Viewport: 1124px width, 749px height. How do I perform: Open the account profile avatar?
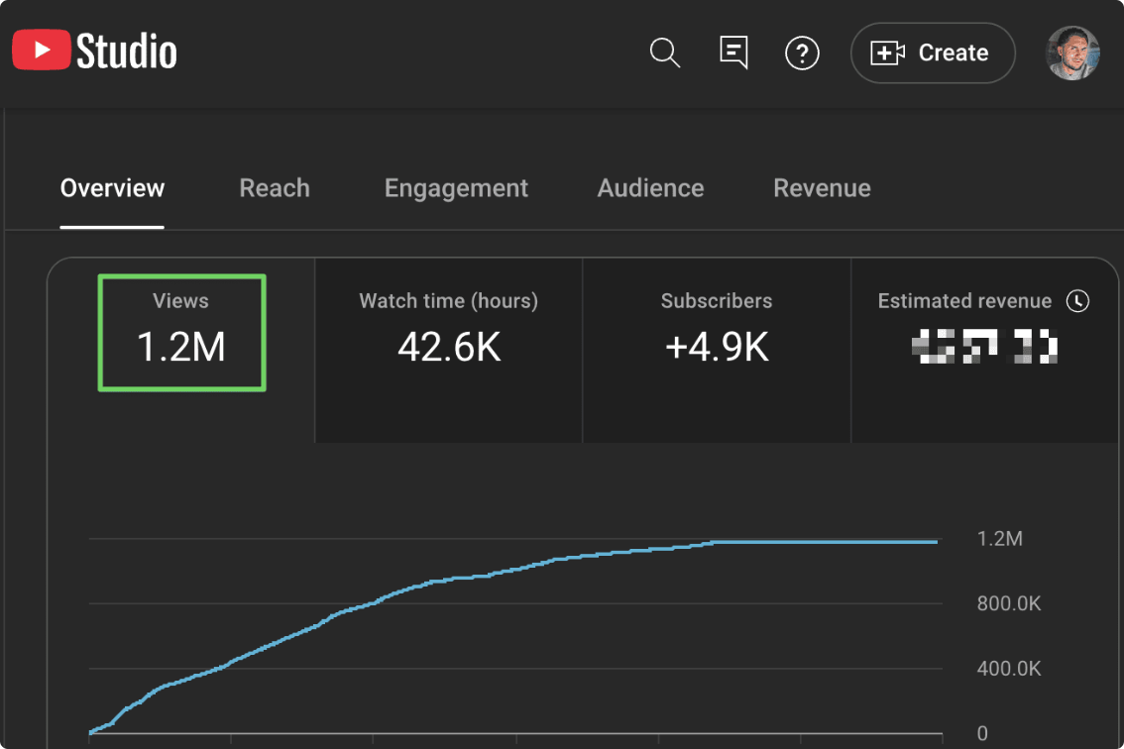click(1072, 53)
